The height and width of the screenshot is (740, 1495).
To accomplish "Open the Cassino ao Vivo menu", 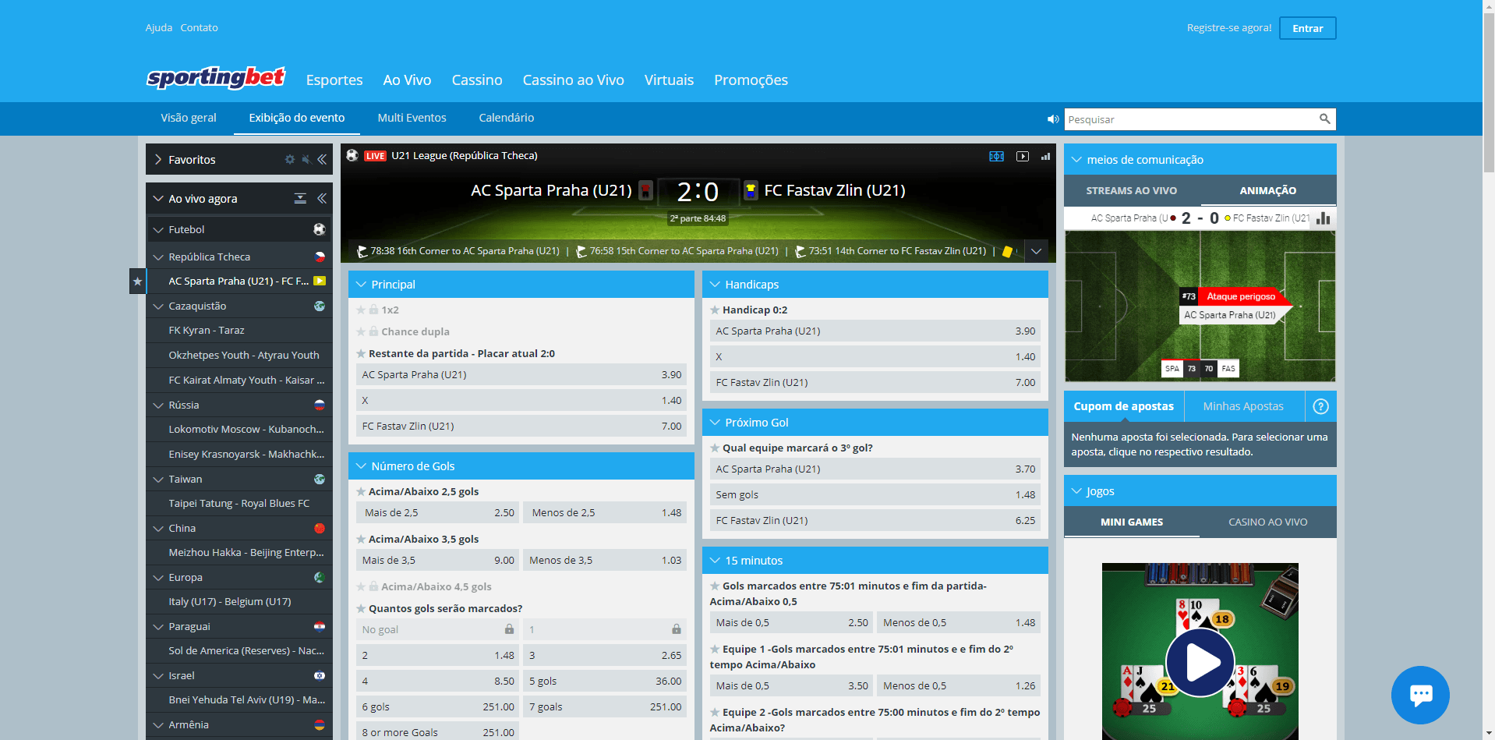I will click(x=573, y=80).
